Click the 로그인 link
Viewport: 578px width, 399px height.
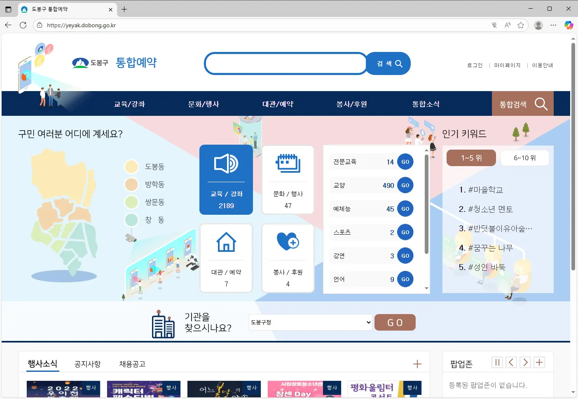coord(475,65)
